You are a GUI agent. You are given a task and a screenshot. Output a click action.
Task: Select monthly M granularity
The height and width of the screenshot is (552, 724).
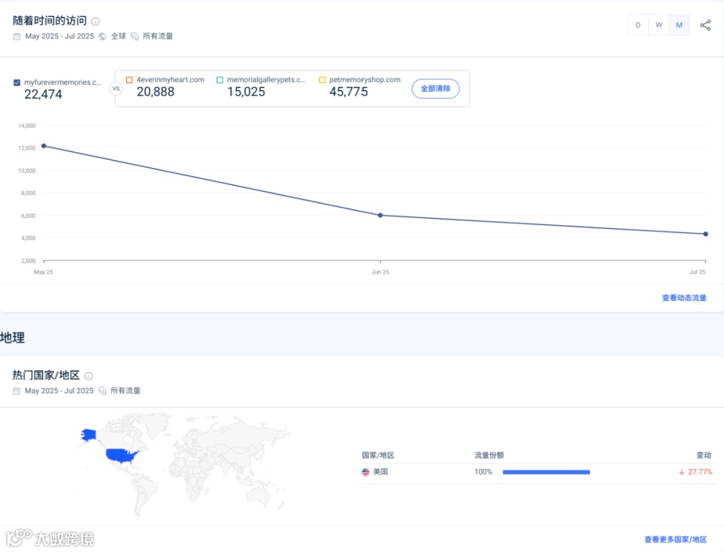point(678,25)
